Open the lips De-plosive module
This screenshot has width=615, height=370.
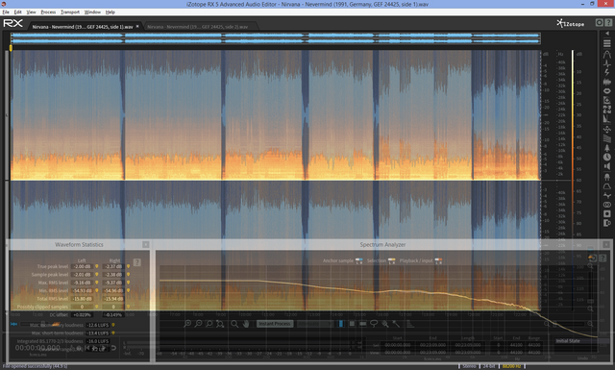[607, 91]
